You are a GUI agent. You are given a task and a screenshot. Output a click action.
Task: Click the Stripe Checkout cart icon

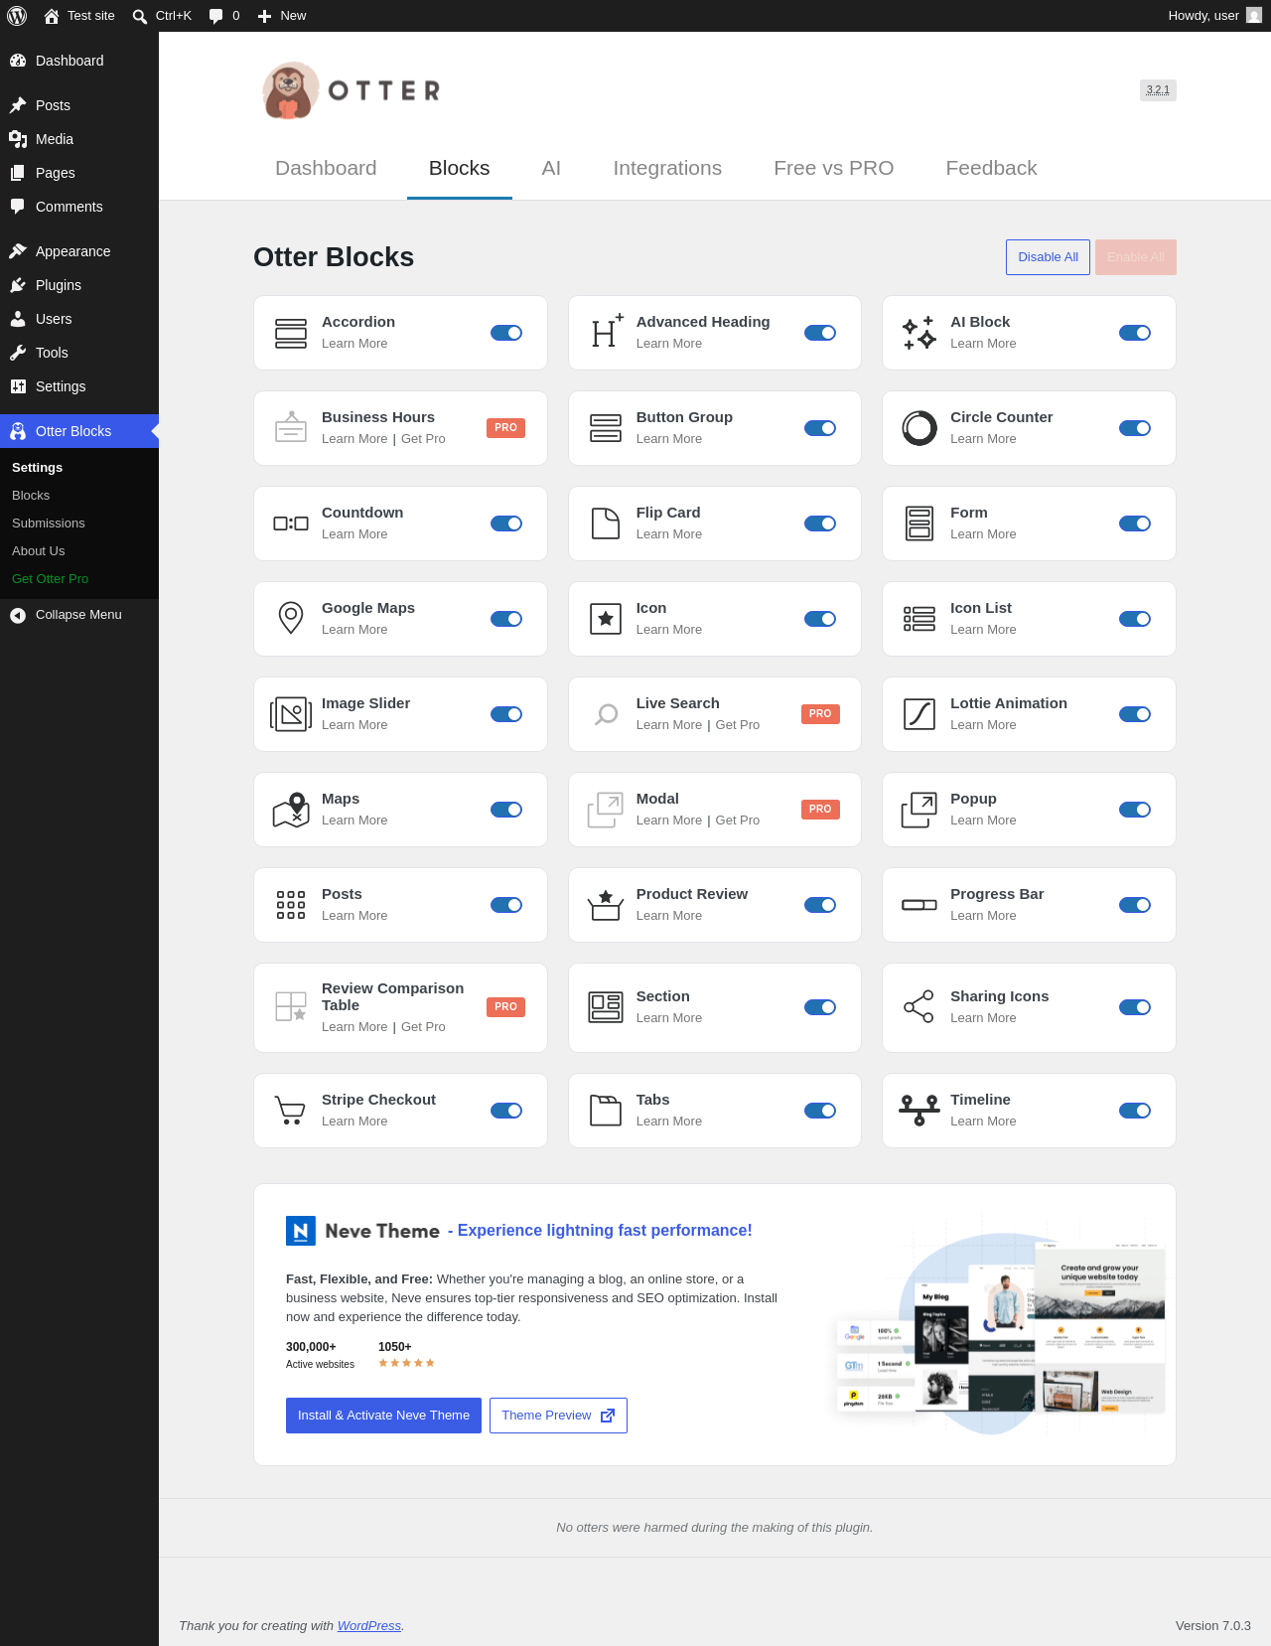(x=290, y=1111)
